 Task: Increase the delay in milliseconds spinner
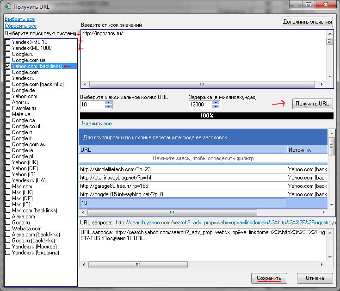tap(216, 103)
